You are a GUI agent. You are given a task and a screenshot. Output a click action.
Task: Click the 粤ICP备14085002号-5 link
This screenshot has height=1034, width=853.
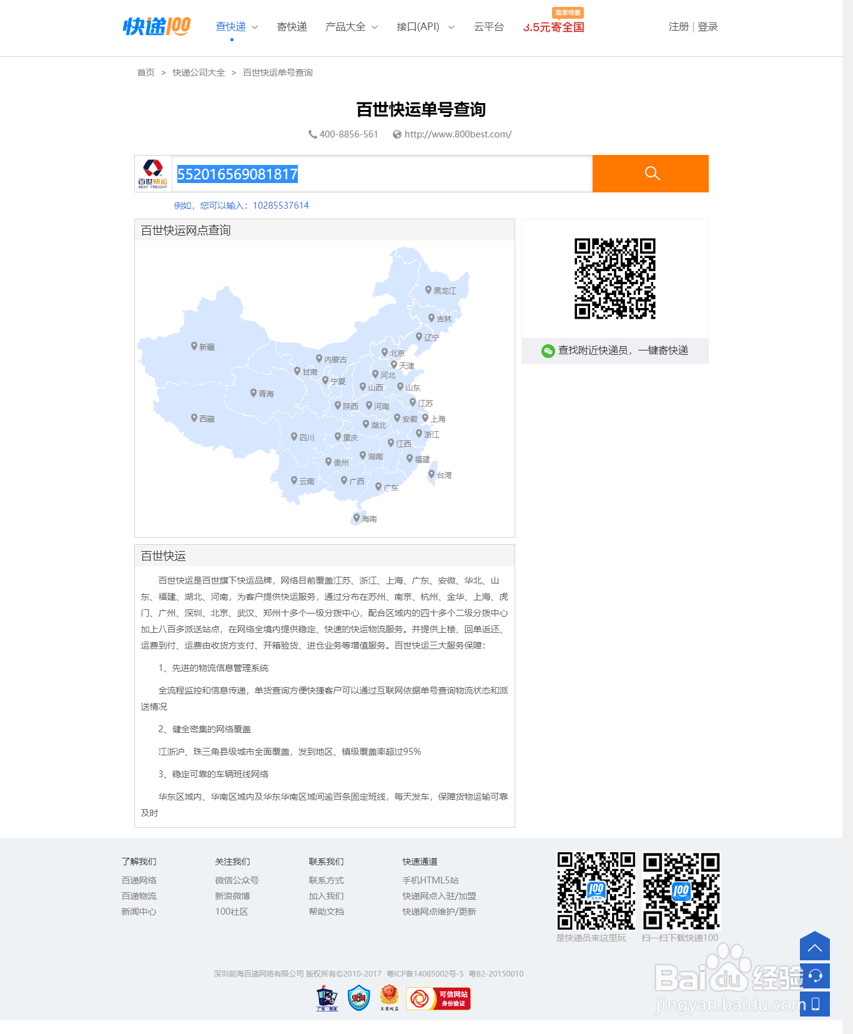425,973
